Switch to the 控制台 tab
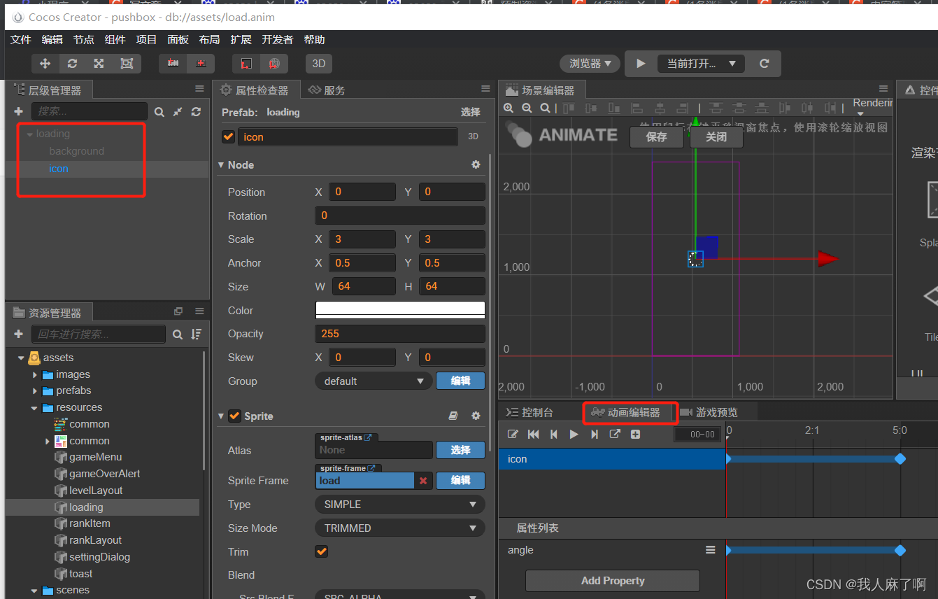938x599 pixels. tap(530, 412)
